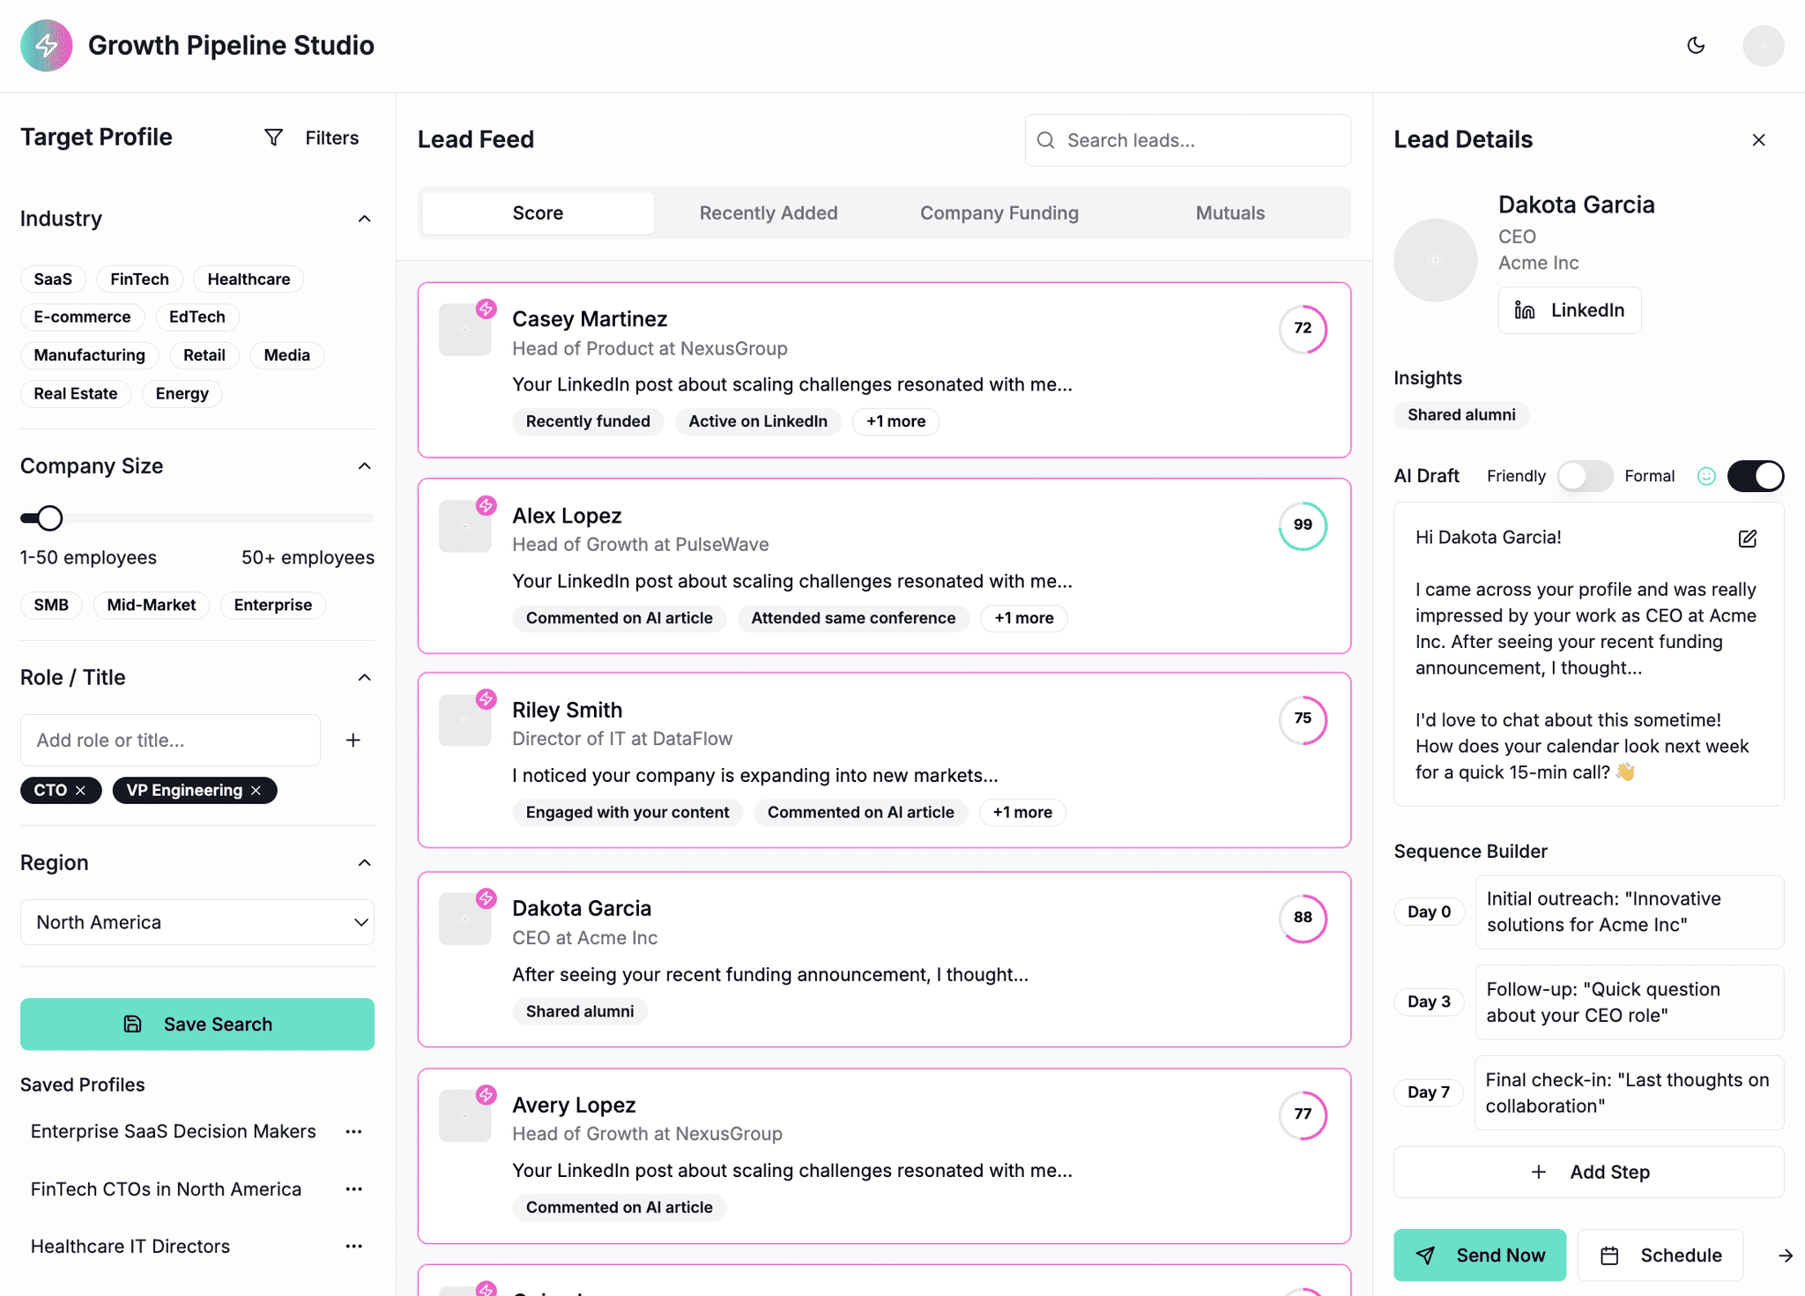Switch Friendly/Formal tone toggle
Viewport: 1805px width, 1296px height.
click(1584, 476)
